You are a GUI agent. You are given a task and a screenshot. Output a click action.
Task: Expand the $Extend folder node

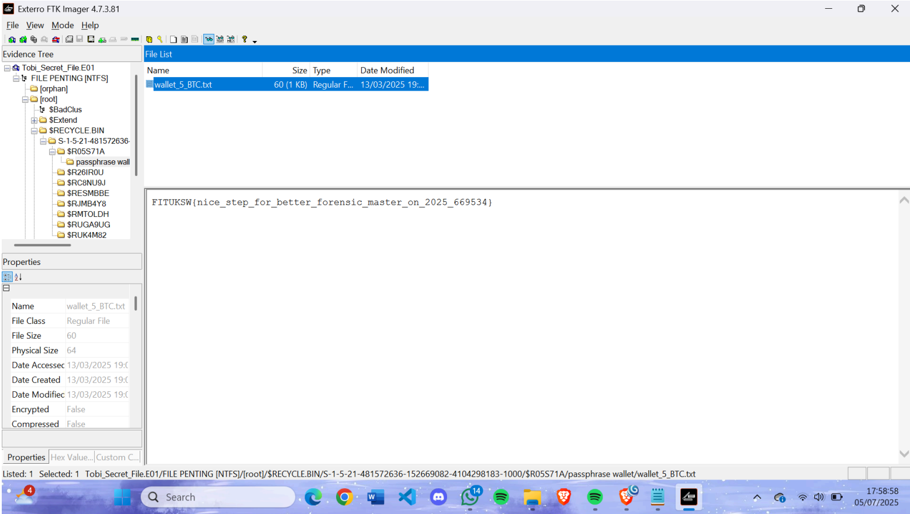pos(34,120)
